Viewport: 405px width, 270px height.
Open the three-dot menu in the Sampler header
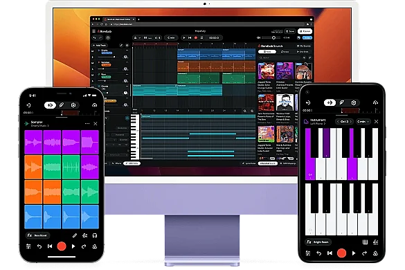(87, 123)
